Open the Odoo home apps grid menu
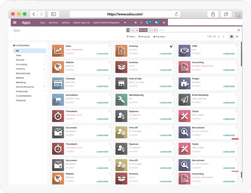The width and height of the screenshot is (251, 193). coord(15,22)
